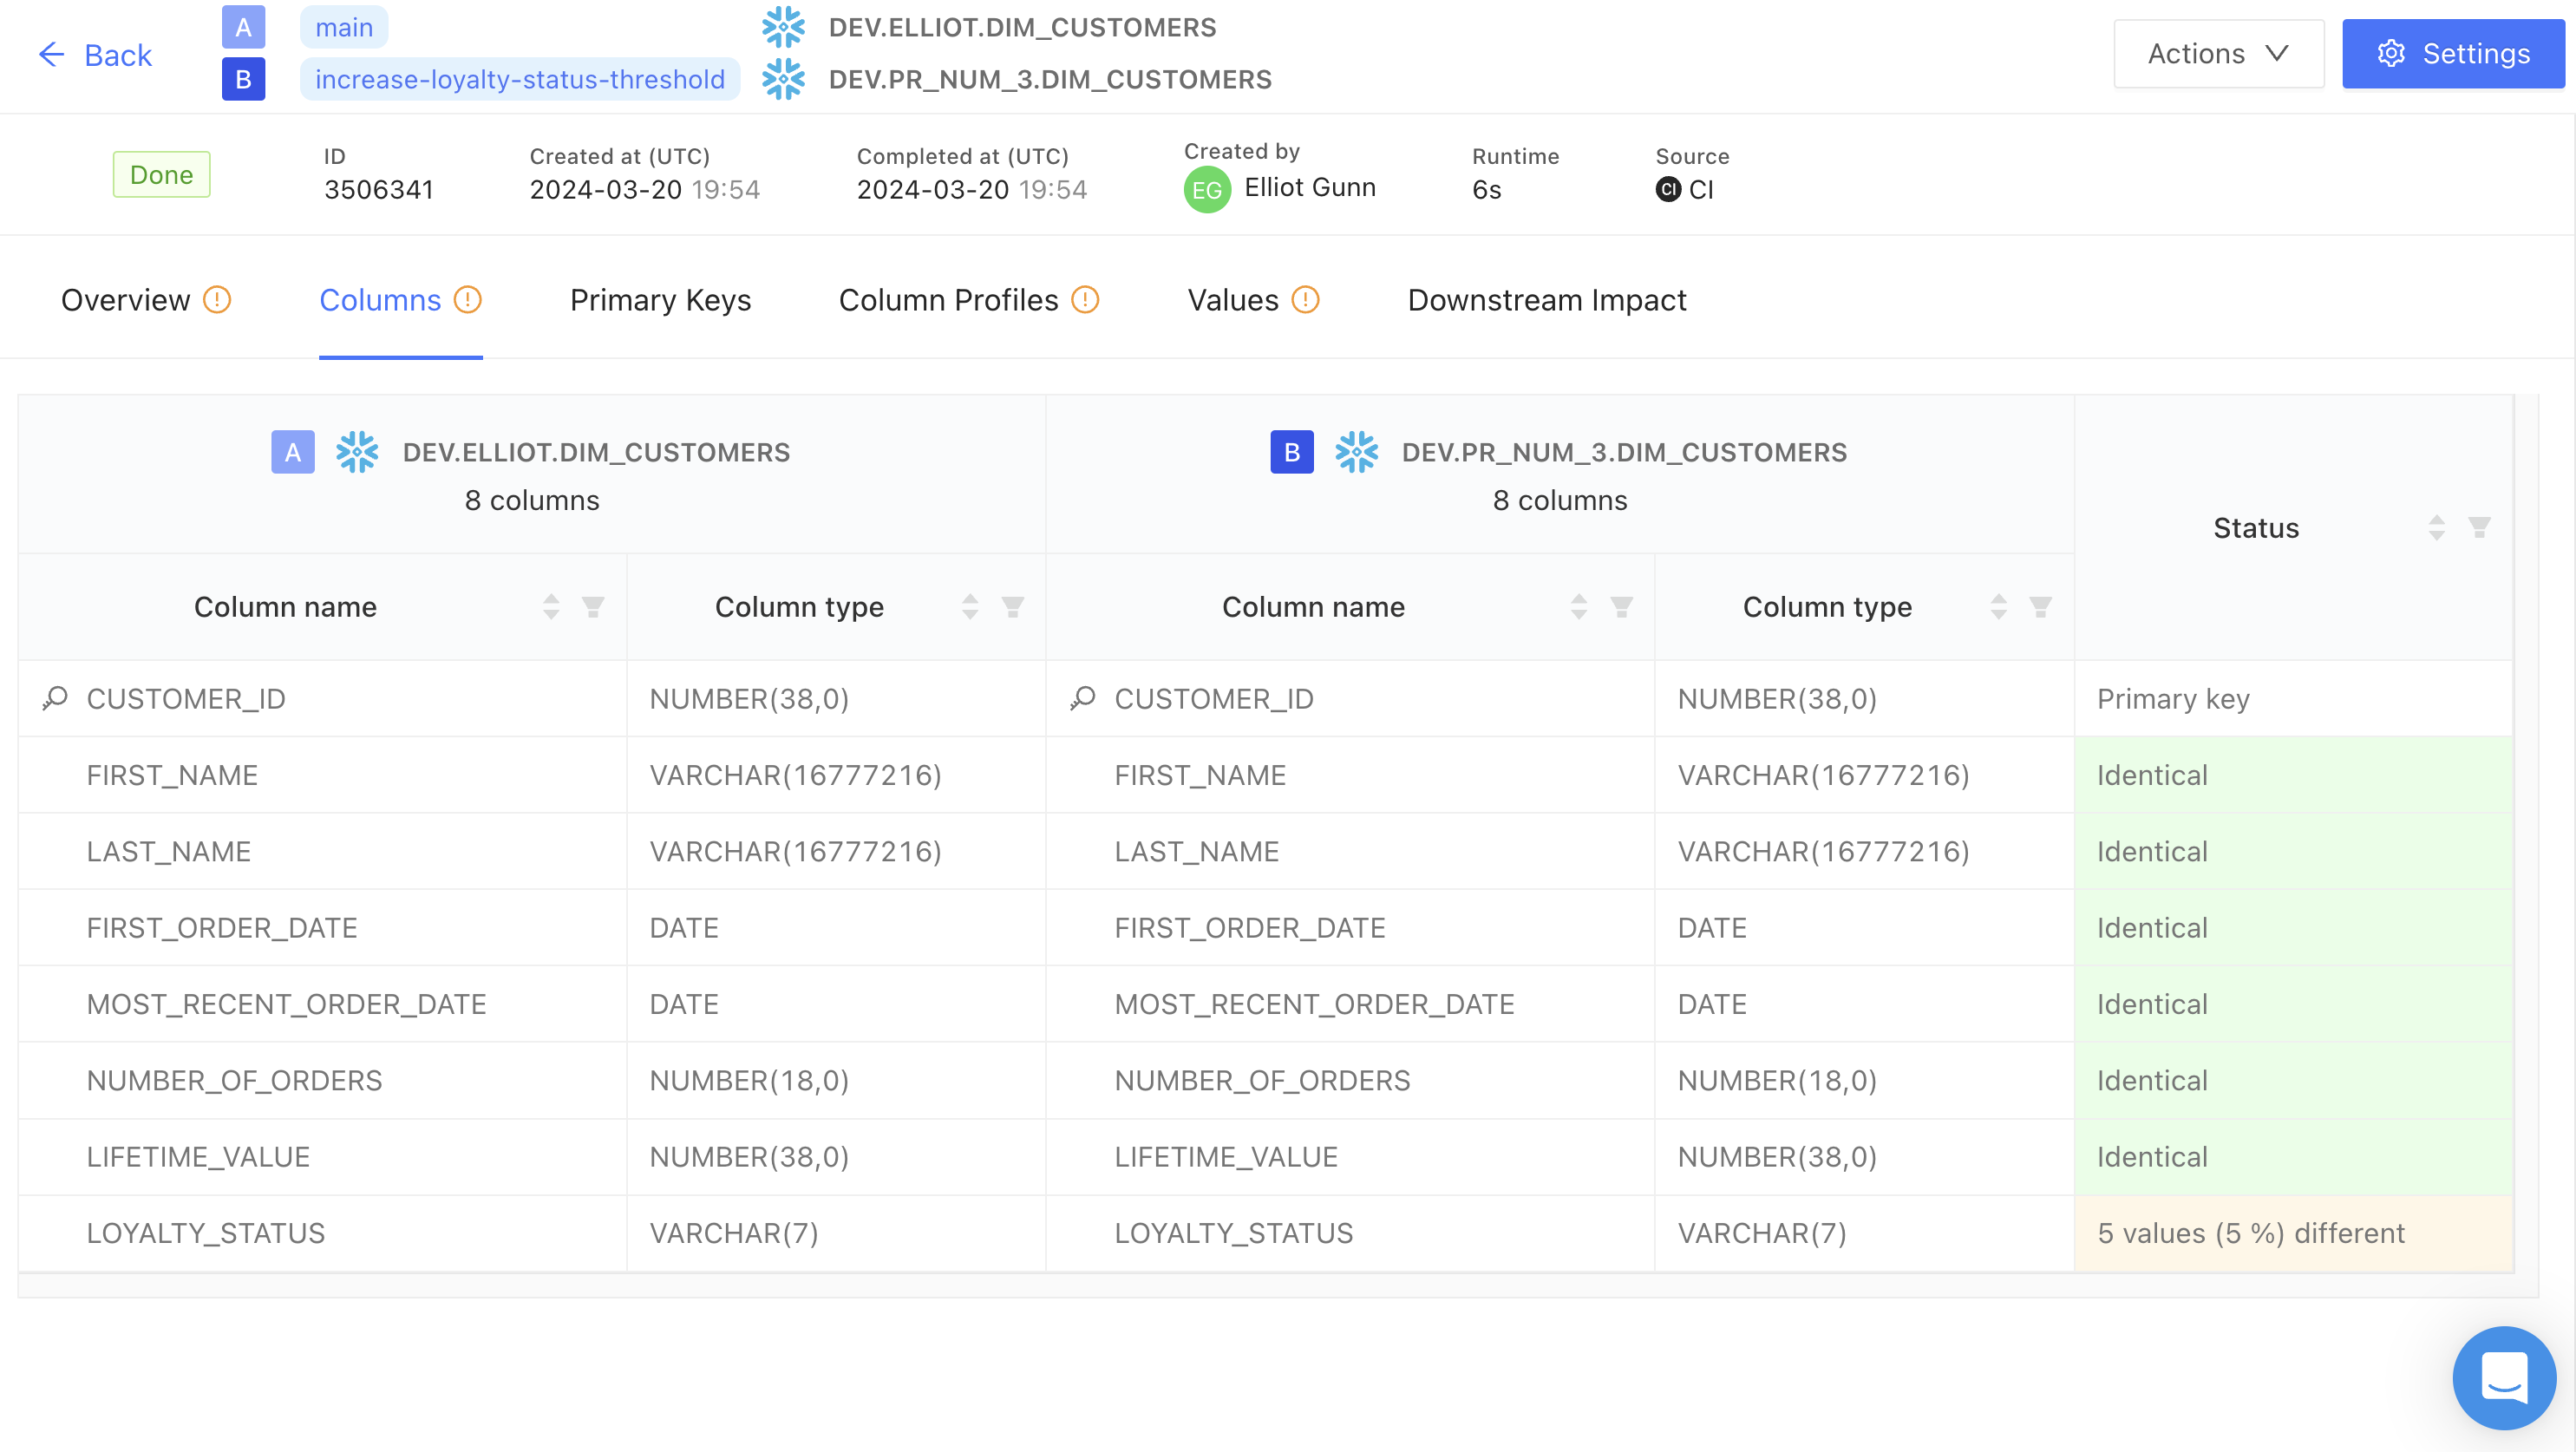Click the Elliot Gunn creator name
Image resolution: width=2576 pixels, height=1452 pixels.
pos(1310,187)
